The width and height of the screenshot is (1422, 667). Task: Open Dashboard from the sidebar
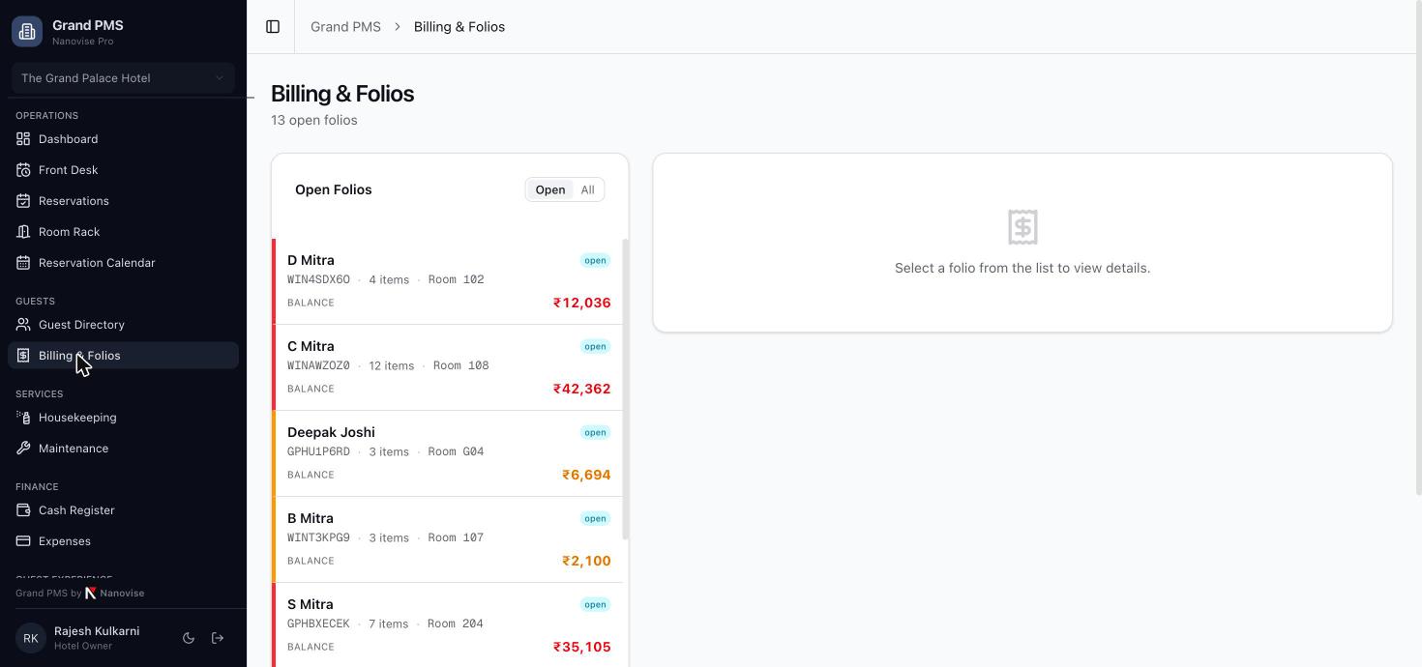pyautogui.click(x=123, y=139)
